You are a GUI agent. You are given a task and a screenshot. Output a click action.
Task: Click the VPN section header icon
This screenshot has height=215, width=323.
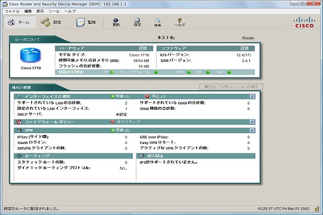click(x=20, y=130)
